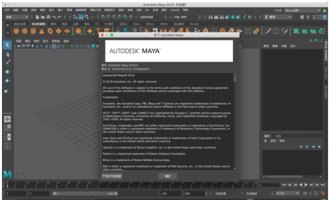Activate the Move tool
330x200 pixels.
click(7, 72)
